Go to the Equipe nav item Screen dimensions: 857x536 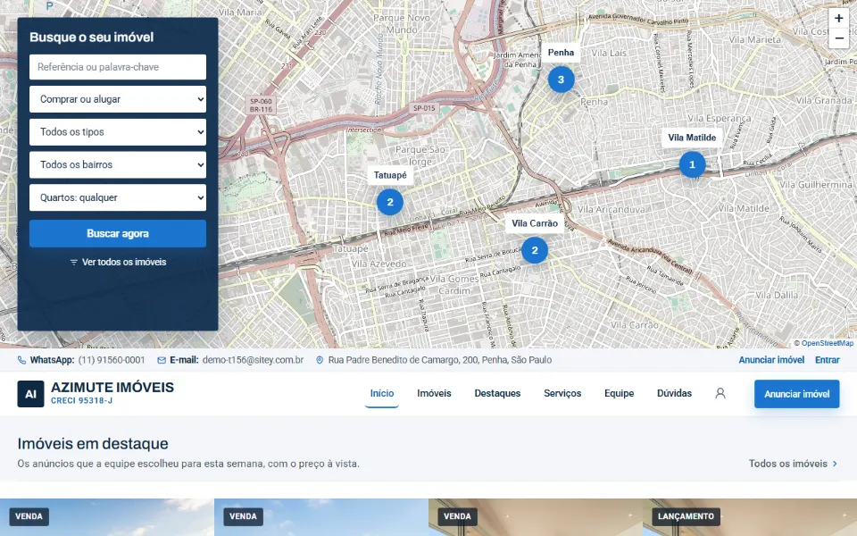[619, 393]
